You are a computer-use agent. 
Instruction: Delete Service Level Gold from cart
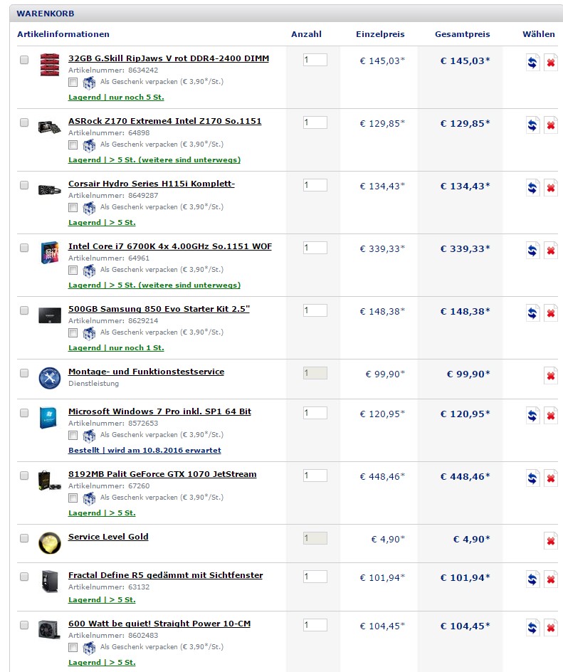(x=551, y=541)
